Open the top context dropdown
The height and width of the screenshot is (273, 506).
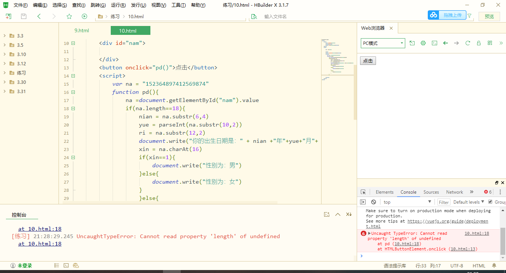coord(408,202)
